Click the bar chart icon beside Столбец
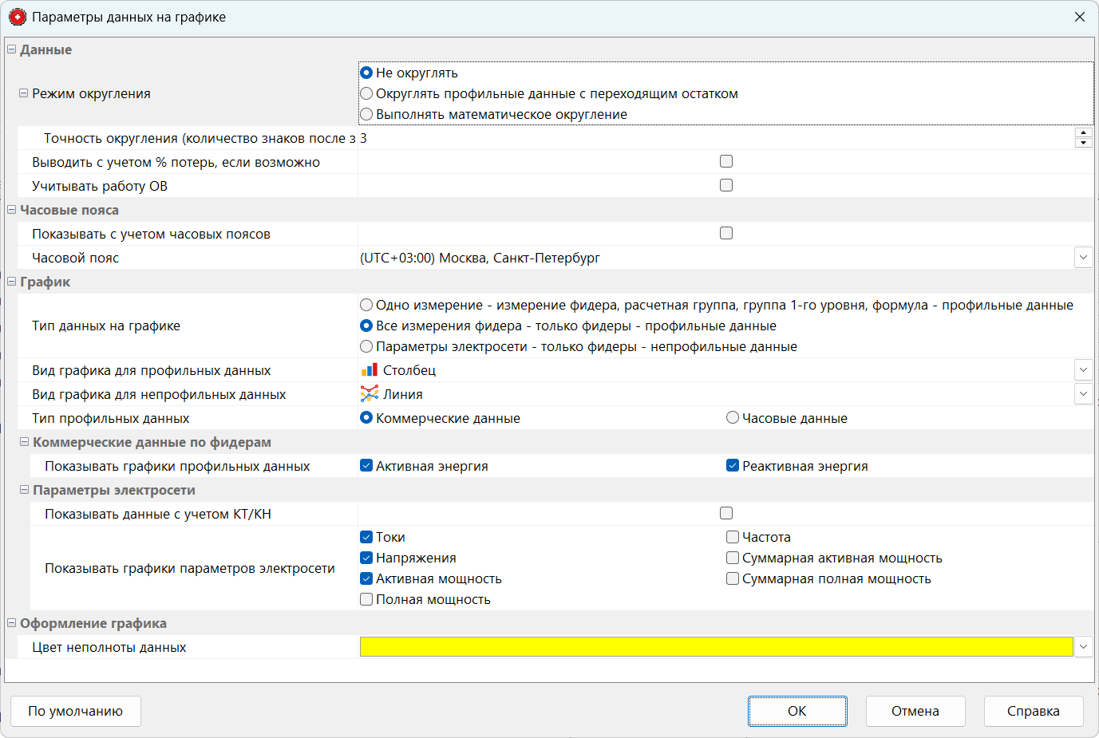1099x738 pixels. click(369, 370)
